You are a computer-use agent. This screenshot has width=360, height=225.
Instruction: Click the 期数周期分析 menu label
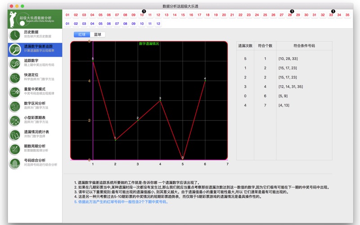[35, 146]
